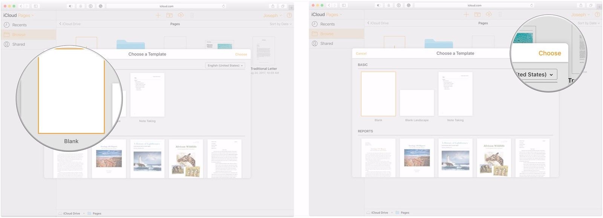Open the Joseph account menu in left window
The height and width of the screenshot is (218, 603).
pyautogui.click(x=272, y=15)
